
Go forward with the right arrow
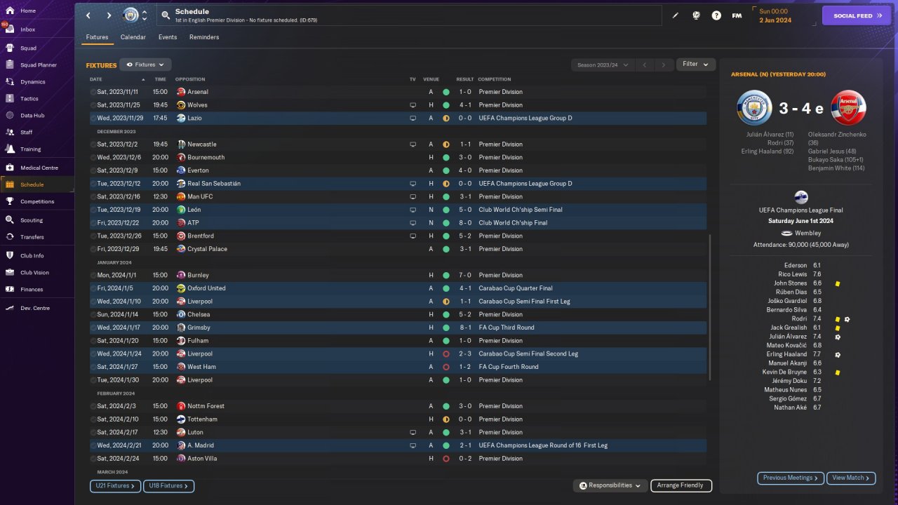[x=109, y=15]
